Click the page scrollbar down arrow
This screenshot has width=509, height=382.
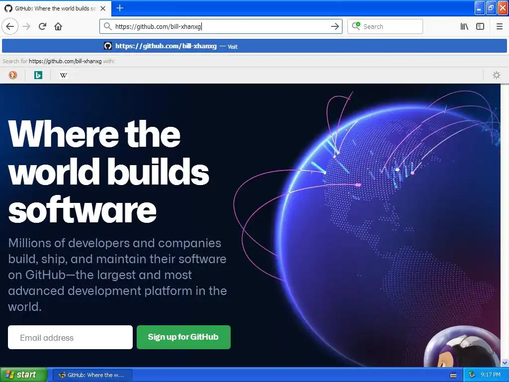tap(505, 363)
